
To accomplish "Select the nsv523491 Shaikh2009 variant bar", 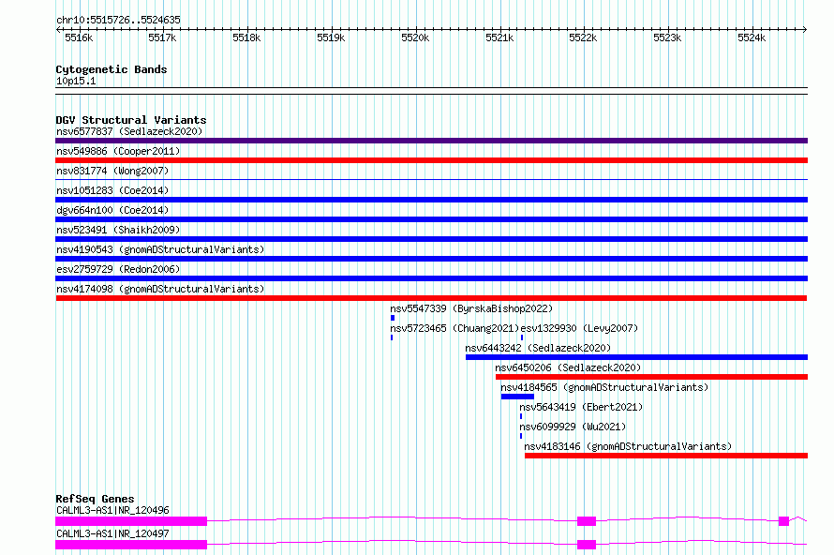I will pyautogui.click(x=431, y=239).
